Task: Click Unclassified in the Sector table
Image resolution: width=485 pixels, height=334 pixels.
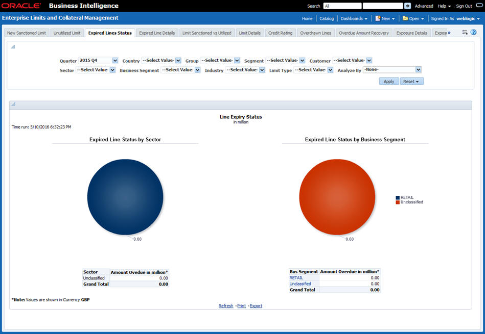Action: 94,278
